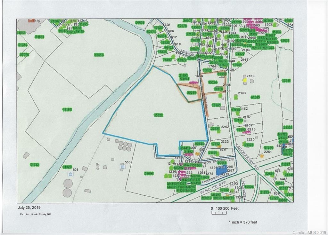
Task: Click the Esri, Inc., Lincoln County credit text
Action: point(34,214)
